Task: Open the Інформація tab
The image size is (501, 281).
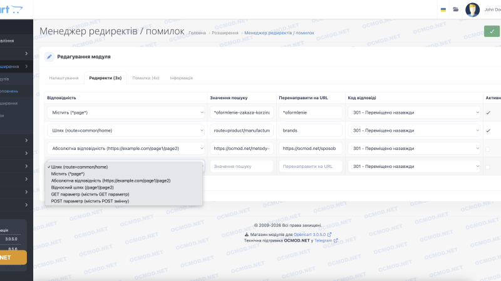Action: (181, 78)
